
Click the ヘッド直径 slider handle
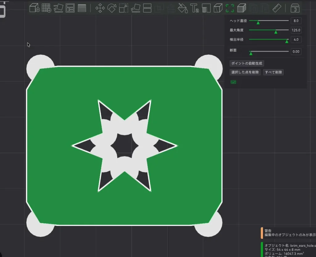[258, 23]
